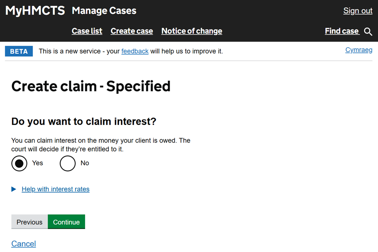Screen dimensions: 378x252
Task: Click the magnifying glass search icon
Action: [368, 31]
